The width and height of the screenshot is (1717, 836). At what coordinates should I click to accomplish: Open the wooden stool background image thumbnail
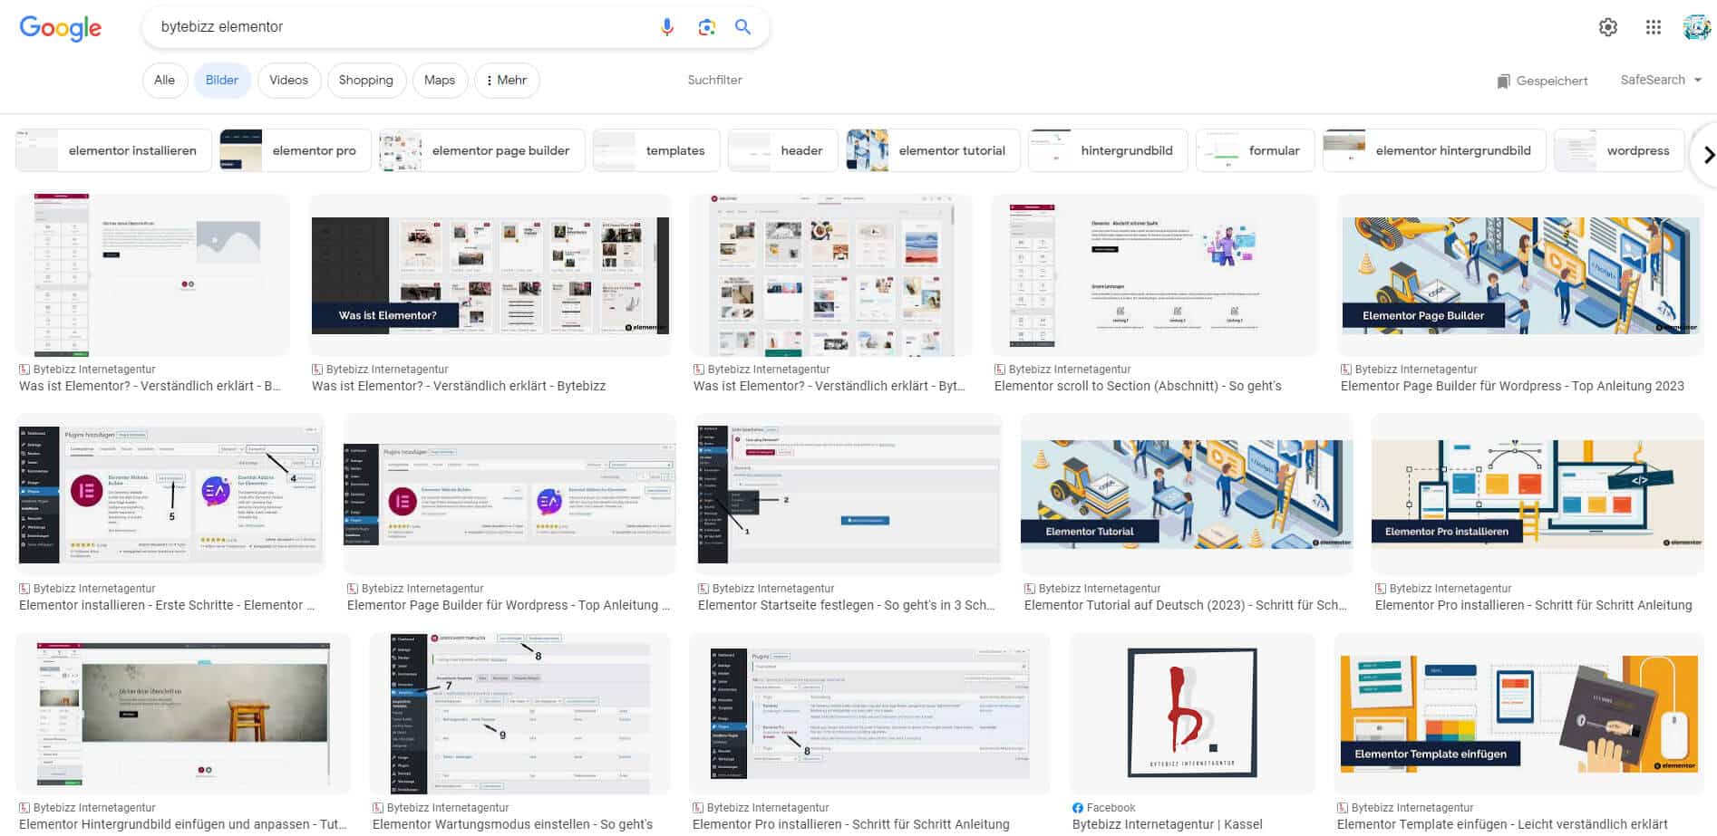pos(183,714)
